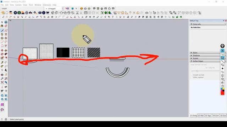Select the Zoom magnifier tool
The image size is (227, 127).
(2, 79)
